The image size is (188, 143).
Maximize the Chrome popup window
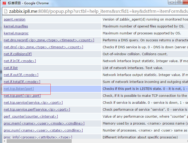click(179, 2)
